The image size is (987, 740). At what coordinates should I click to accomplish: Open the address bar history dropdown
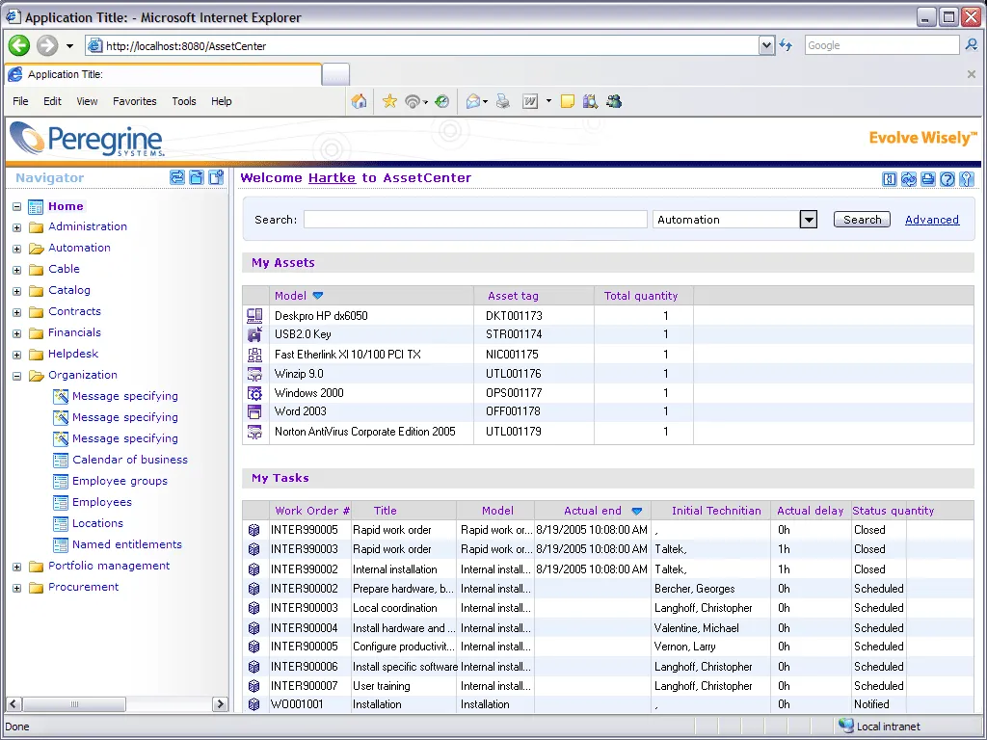tap(766, 45)
